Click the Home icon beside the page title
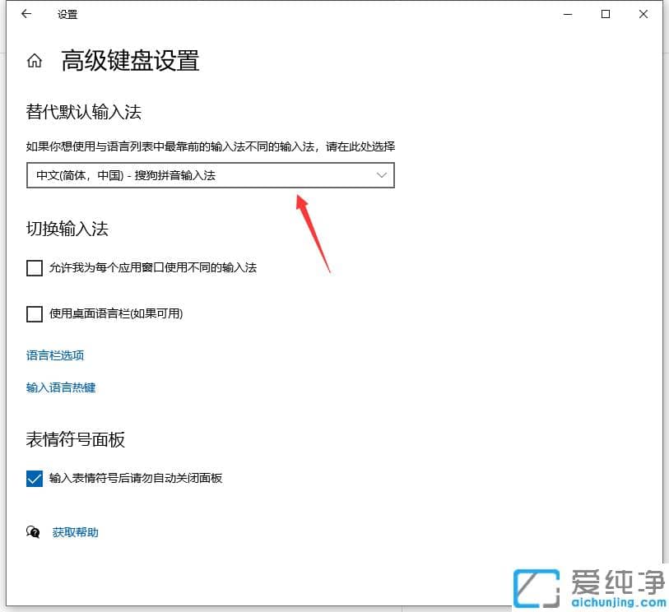This screenshot has width=669, height=612. pos(34,60)
